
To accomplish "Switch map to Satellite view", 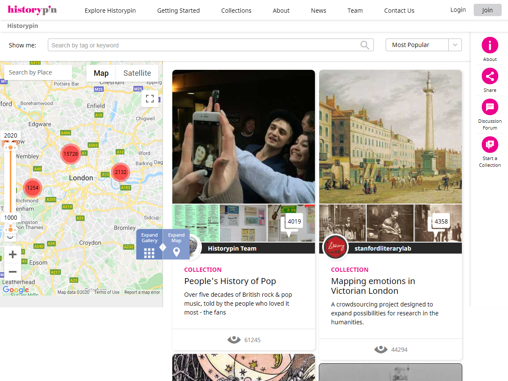I will tap(137, 73).
